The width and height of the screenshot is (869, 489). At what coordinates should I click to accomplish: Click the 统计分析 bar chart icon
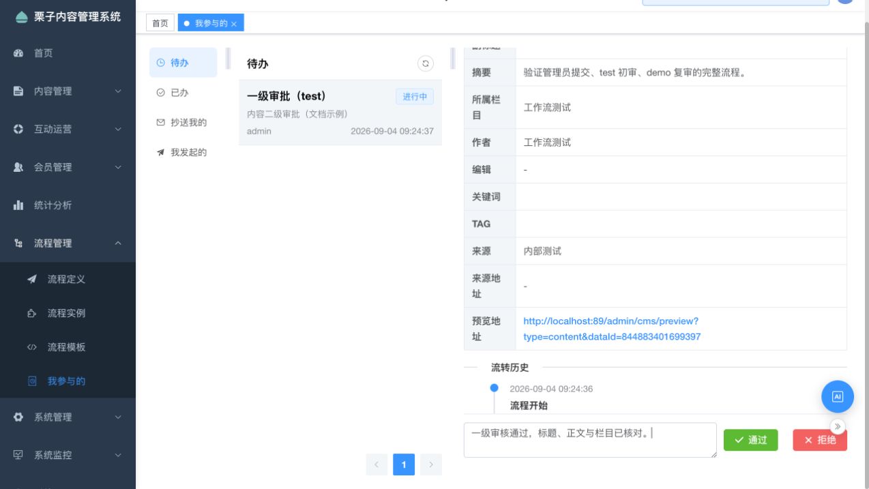coord(18,205)
